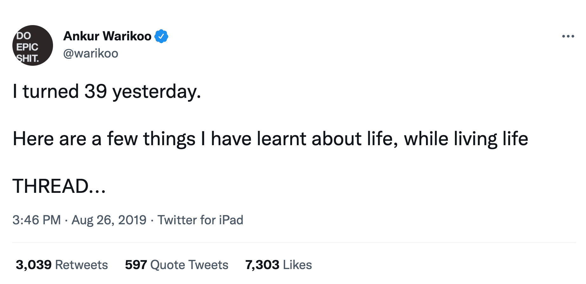Image resolution: width=586 pixels, height=284 pixels.
Task: Show who liked via Likes label
Action: pos(297,265)
